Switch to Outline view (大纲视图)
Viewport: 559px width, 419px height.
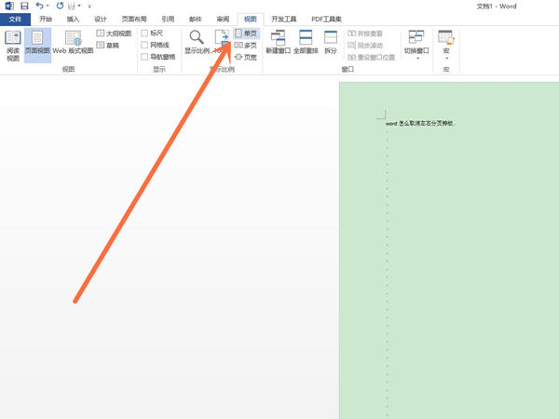114,34
